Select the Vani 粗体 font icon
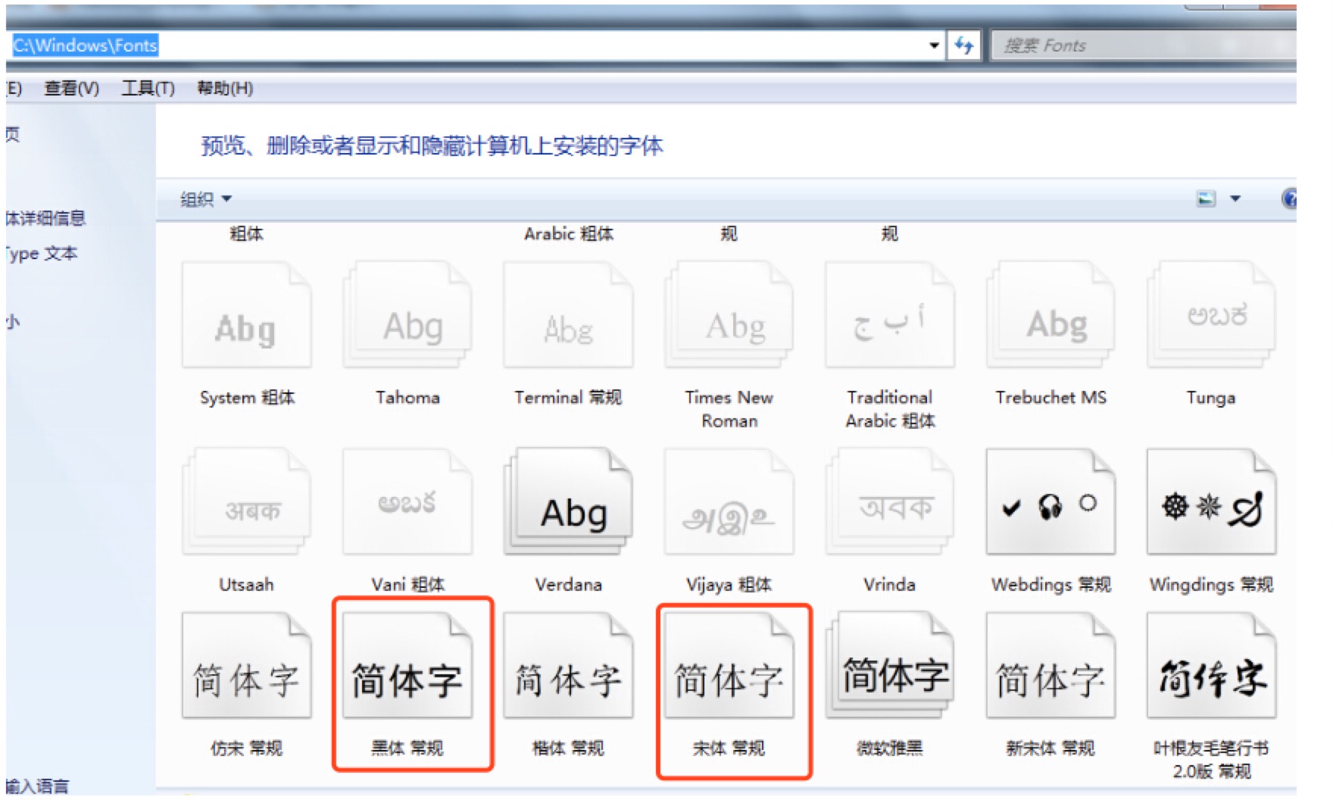The width and height of the screenshot is (1333, 800). pyautogui.click(x=407, y=502)
